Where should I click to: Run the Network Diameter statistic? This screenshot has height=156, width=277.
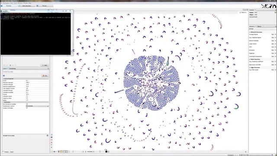click(x=273, y=41)
